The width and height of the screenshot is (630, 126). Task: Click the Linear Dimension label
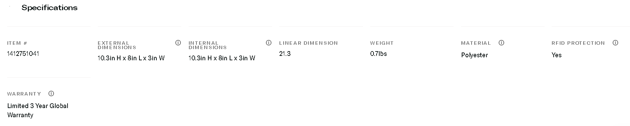[x=309, y=43]
